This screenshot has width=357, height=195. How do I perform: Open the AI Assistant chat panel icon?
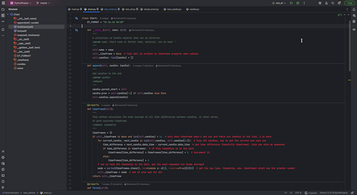354,15
